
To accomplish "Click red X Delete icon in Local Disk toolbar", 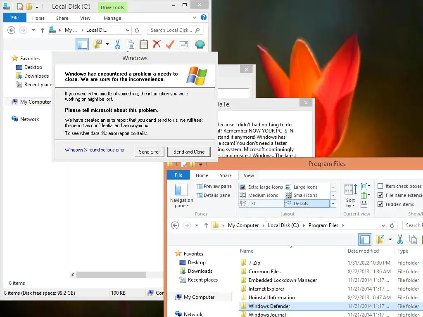I will pos(157,44).
